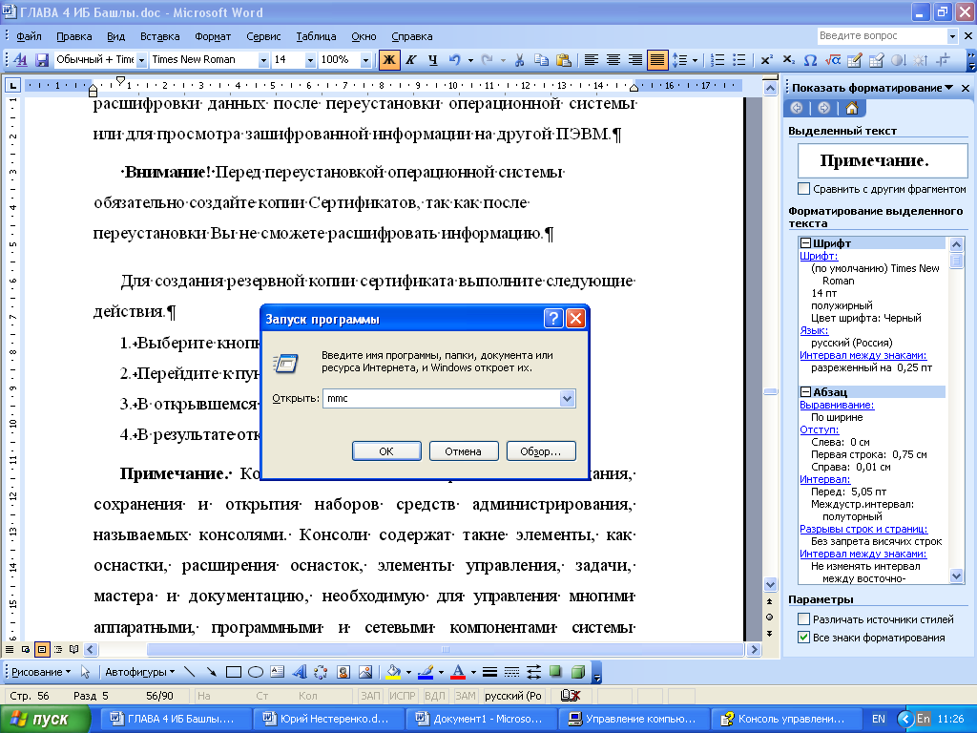Toggle ЗАП macro recording in status bar
The width and height of the screenshot is (977, 733).
click(x=370, y=696)
